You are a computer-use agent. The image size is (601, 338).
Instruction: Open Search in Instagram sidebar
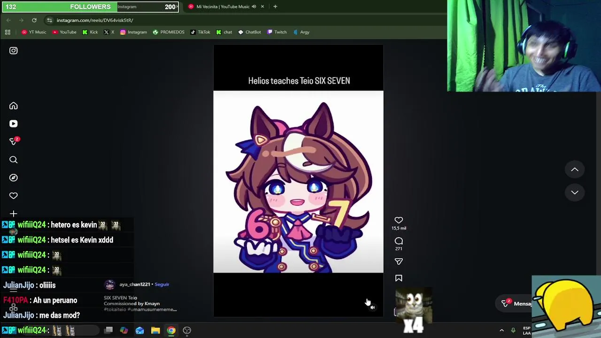coord(13,160)
